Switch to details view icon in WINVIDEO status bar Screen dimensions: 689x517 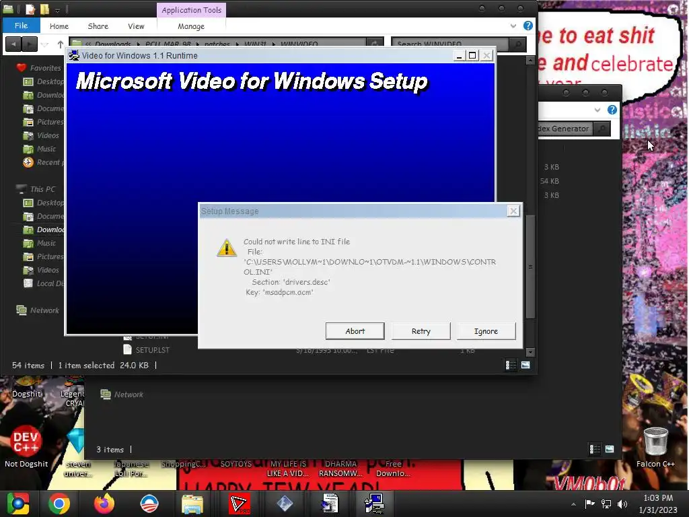click(510, 366)
